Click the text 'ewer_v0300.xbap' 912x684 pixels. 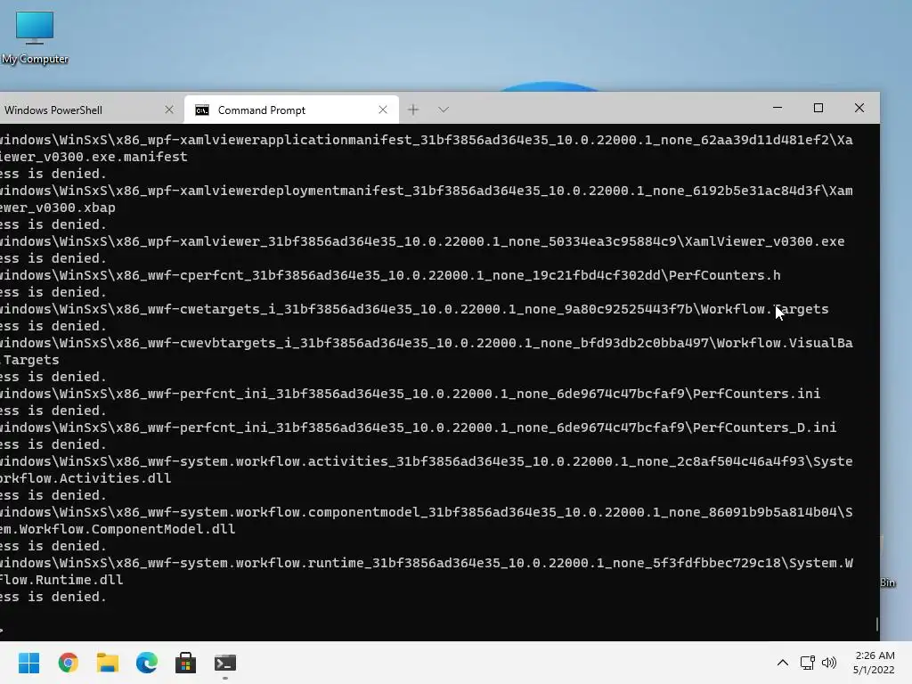click(58, 208)
